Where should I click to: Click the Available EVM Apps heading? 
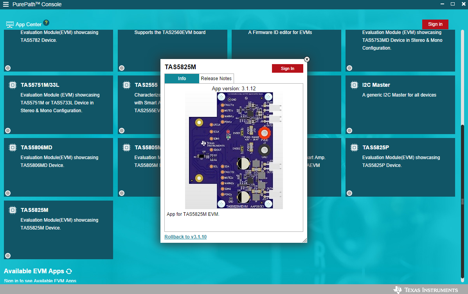point(34,271)
